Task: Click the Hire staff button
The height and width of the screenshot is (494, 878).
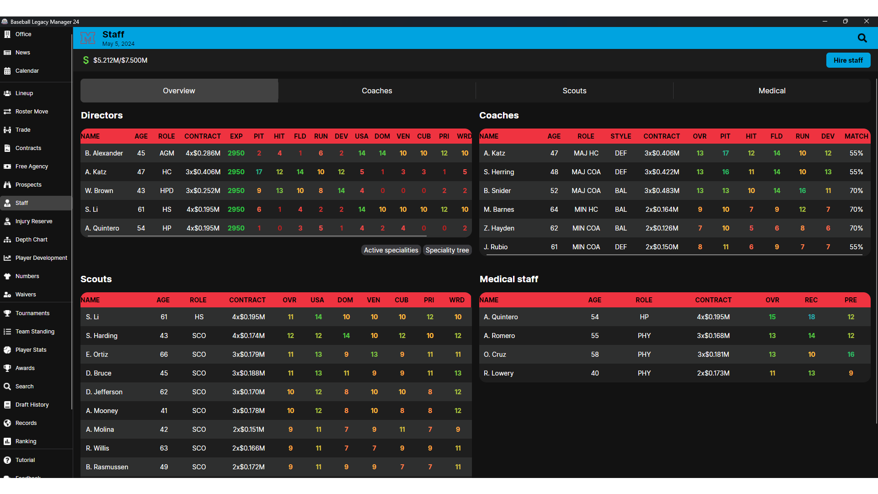Action: coord(848,60)
